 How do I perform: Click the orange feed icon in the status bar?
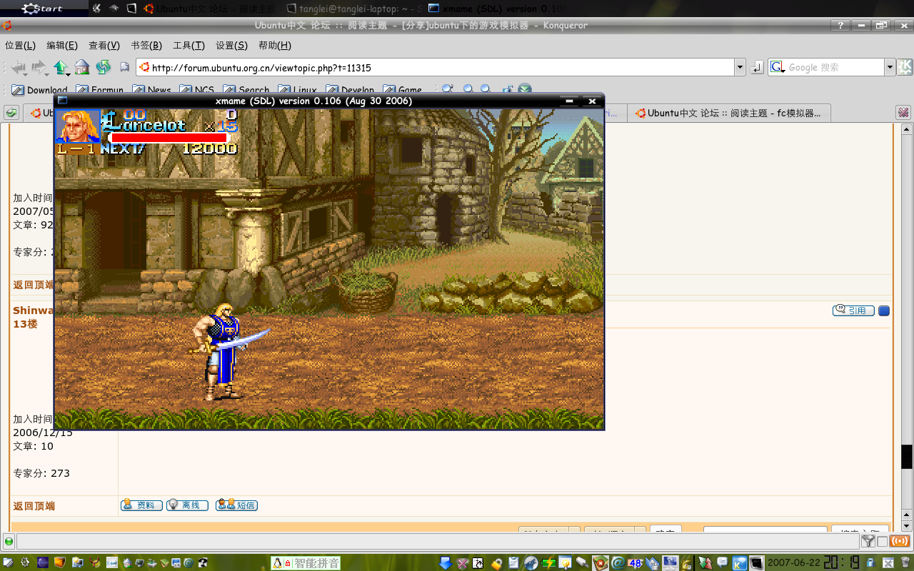pos(900,542)
